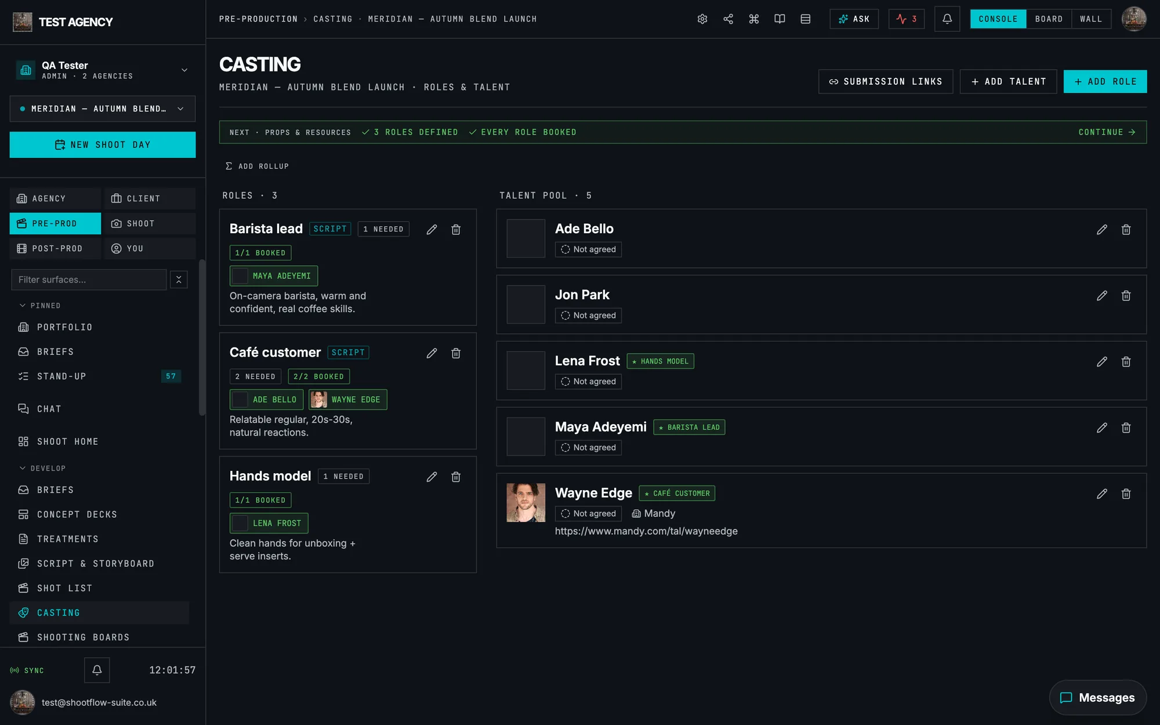Delete the Hands model role

coord(456,477)
